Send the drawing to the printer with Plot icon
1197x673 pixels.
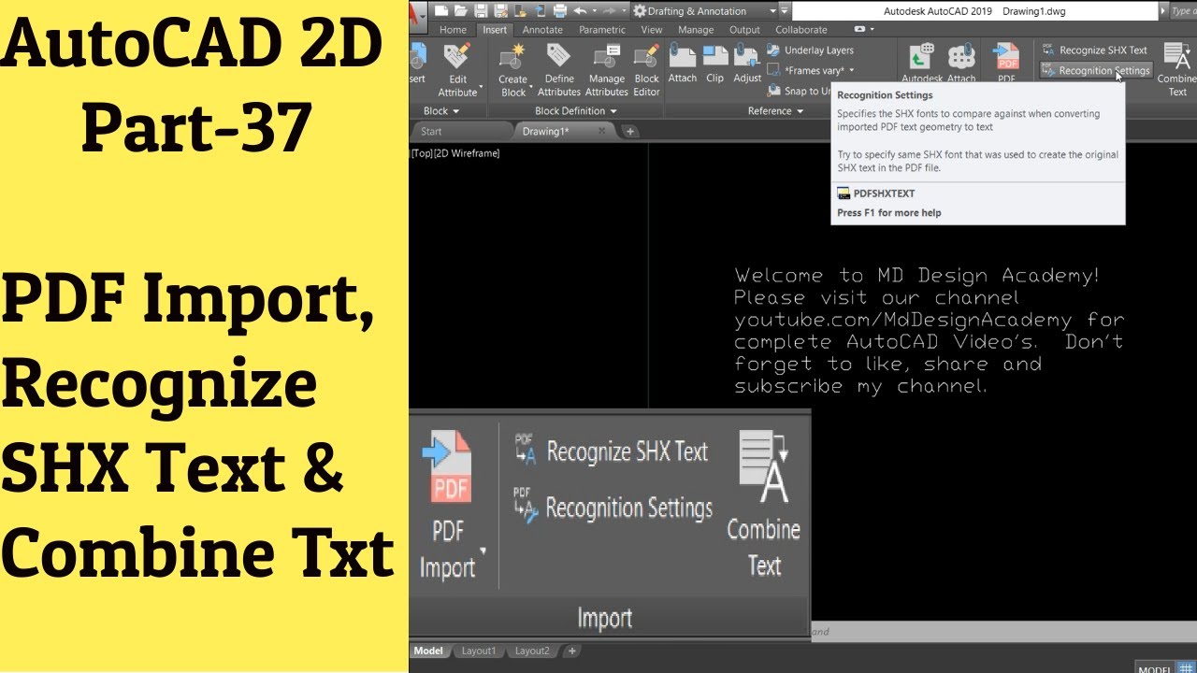(560, 11)
